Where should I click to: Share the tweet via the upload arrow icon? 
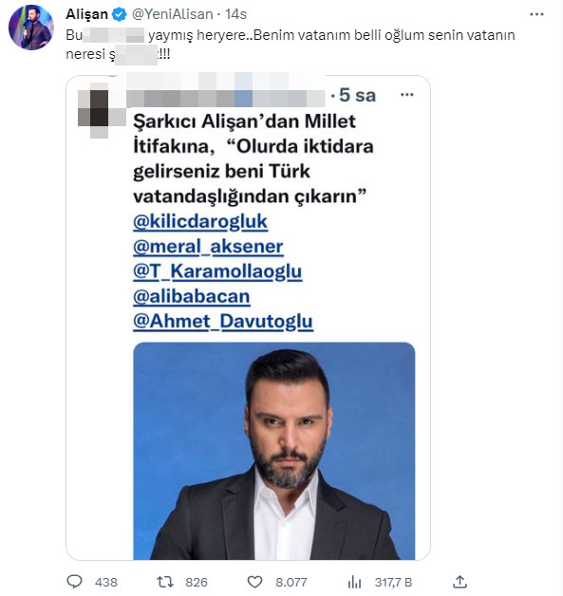460,581
